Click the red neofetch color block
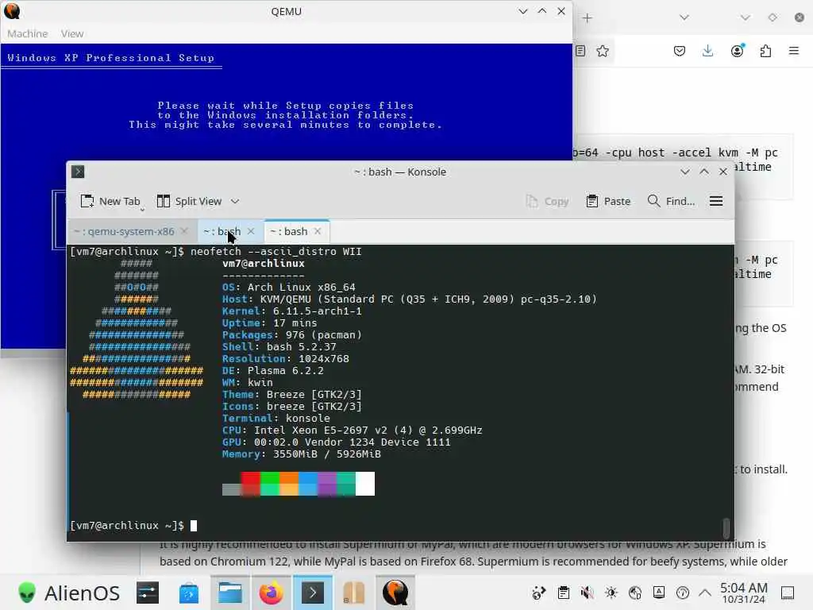Viewport: 813px width, 610px height. [250, 484]
